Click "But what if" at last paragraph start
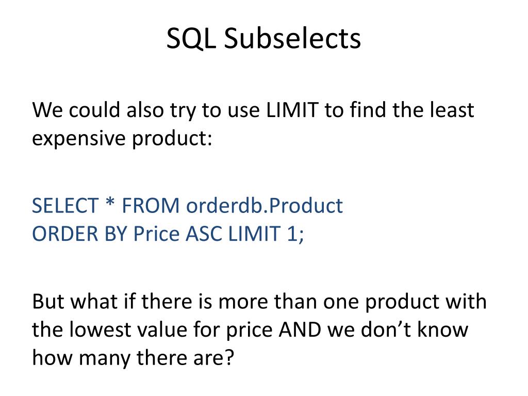 pos(83,301)
